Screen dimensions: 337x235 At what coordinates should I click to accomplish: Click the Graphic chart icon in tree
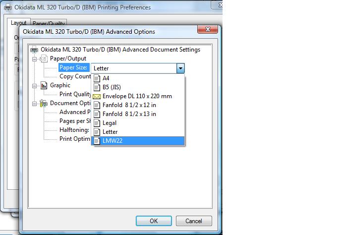(x=44, y=85)
